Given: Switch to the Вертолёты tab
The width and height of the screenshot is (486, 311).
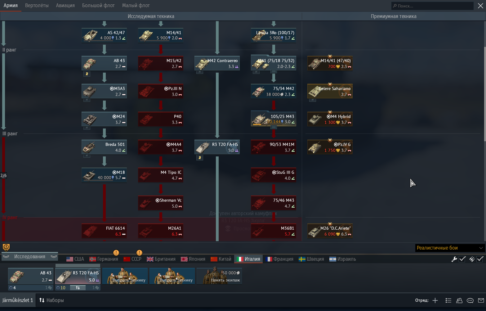Looking at the screenshot, I should (x=37, y=6).
